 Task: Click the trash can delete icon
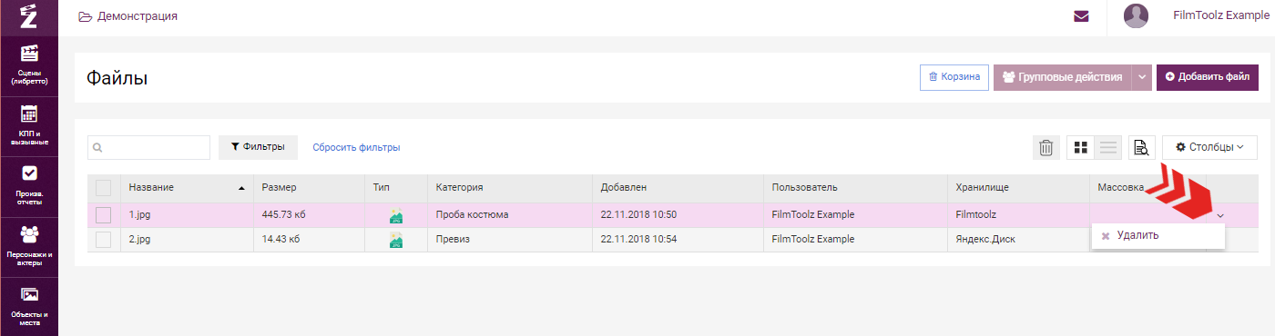(1046, 147)
